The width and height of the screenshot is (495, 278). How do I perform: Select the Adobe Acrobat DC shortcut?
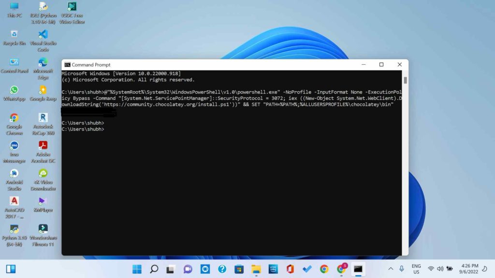pos(43,152)
